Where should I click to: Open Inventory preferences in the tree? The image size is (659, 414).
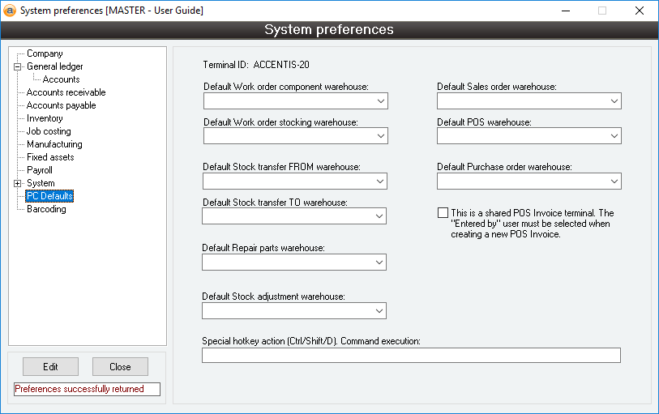[x=45, y=118]
